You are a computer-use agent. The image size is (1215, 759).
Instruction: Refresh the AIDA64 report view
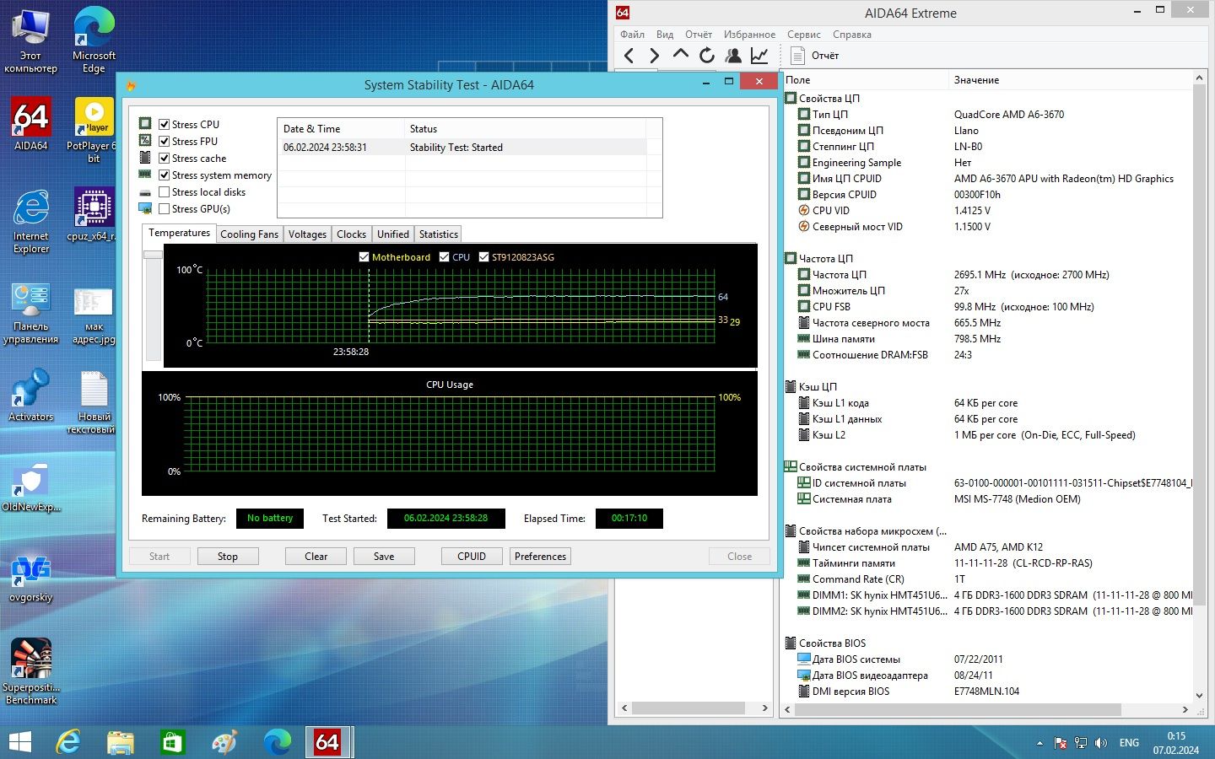tap(707, 56)
